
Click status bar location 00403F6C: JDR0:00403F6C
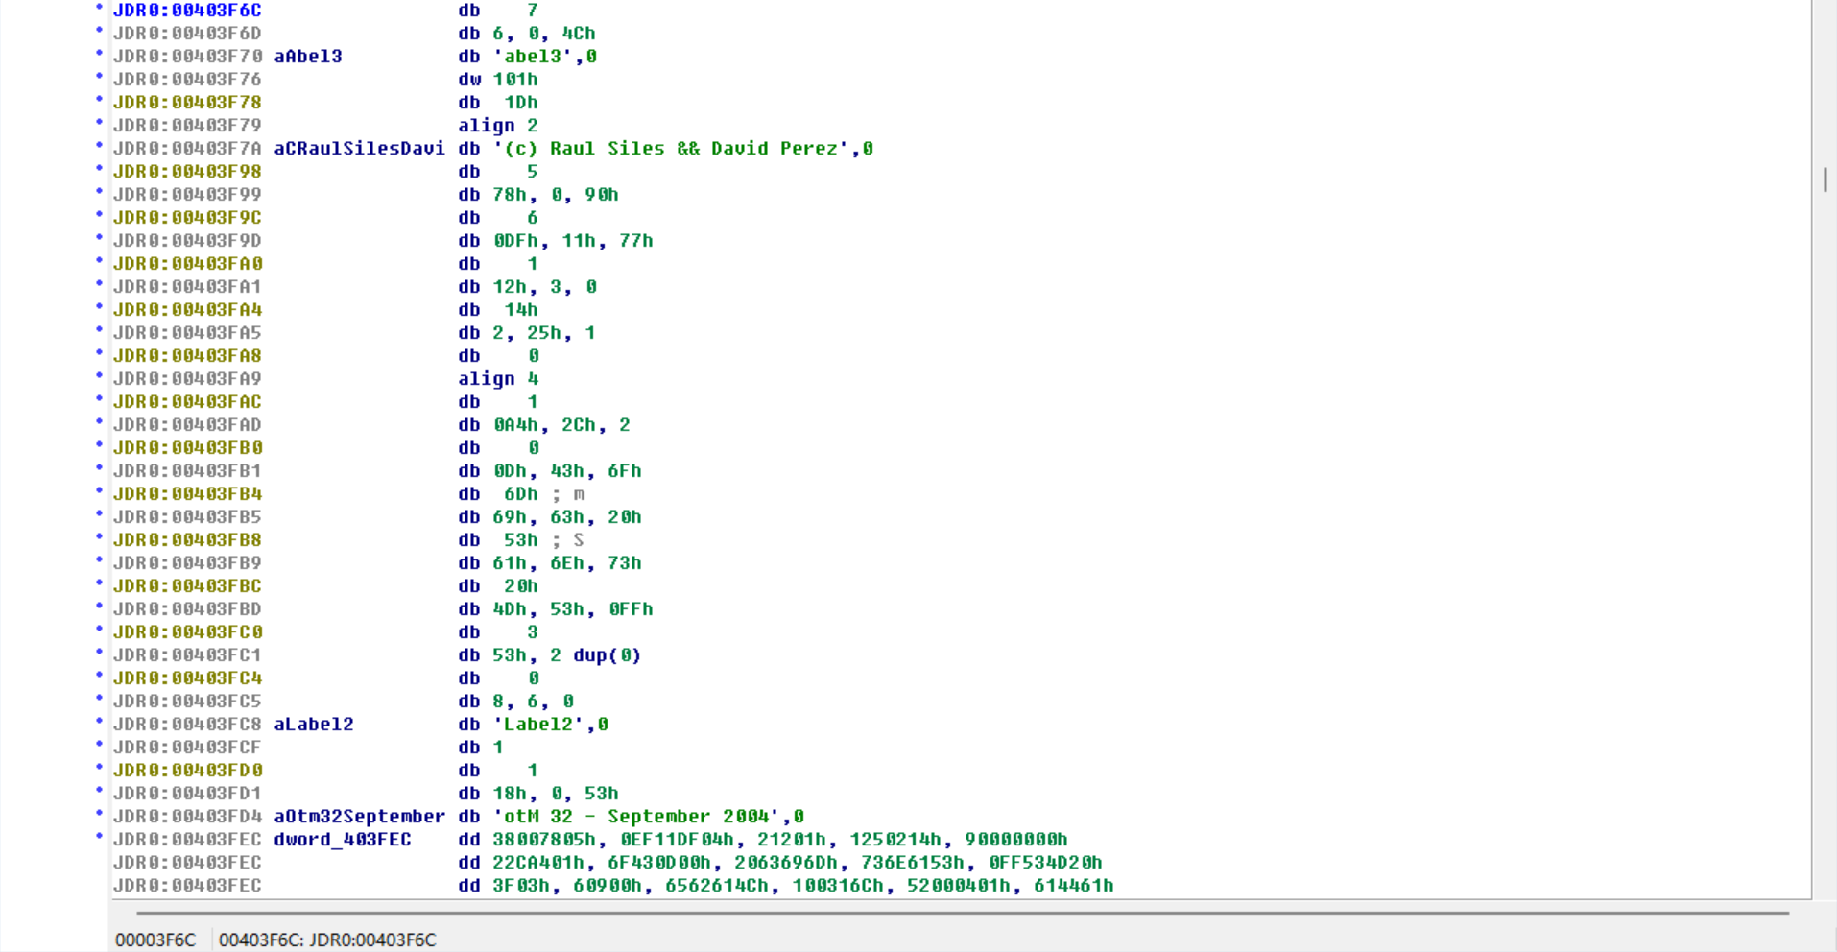pos(327,940)
